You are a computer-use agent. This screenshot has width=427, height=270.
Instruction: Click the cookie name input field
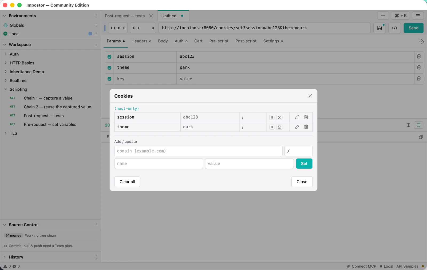click(x=159, y=164)
